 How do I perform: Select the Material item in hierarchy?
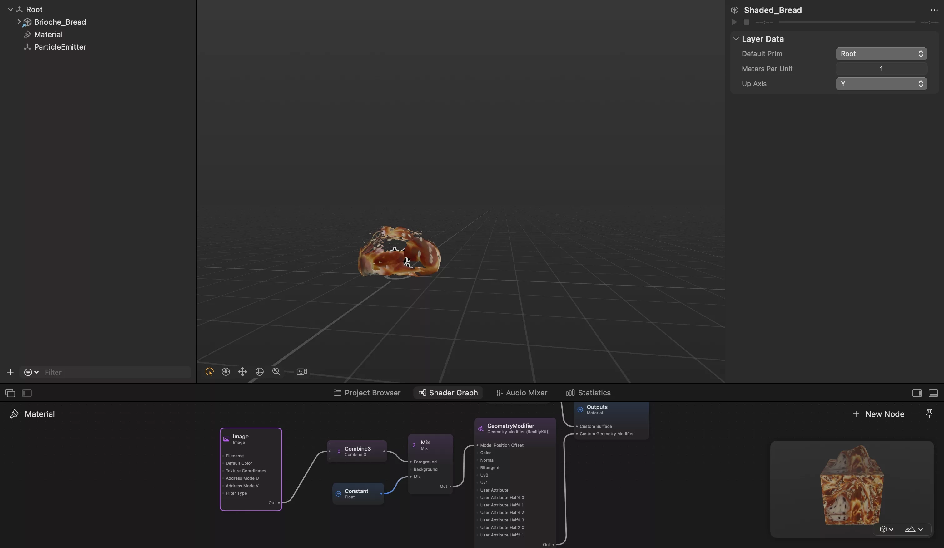click(48, 34)
